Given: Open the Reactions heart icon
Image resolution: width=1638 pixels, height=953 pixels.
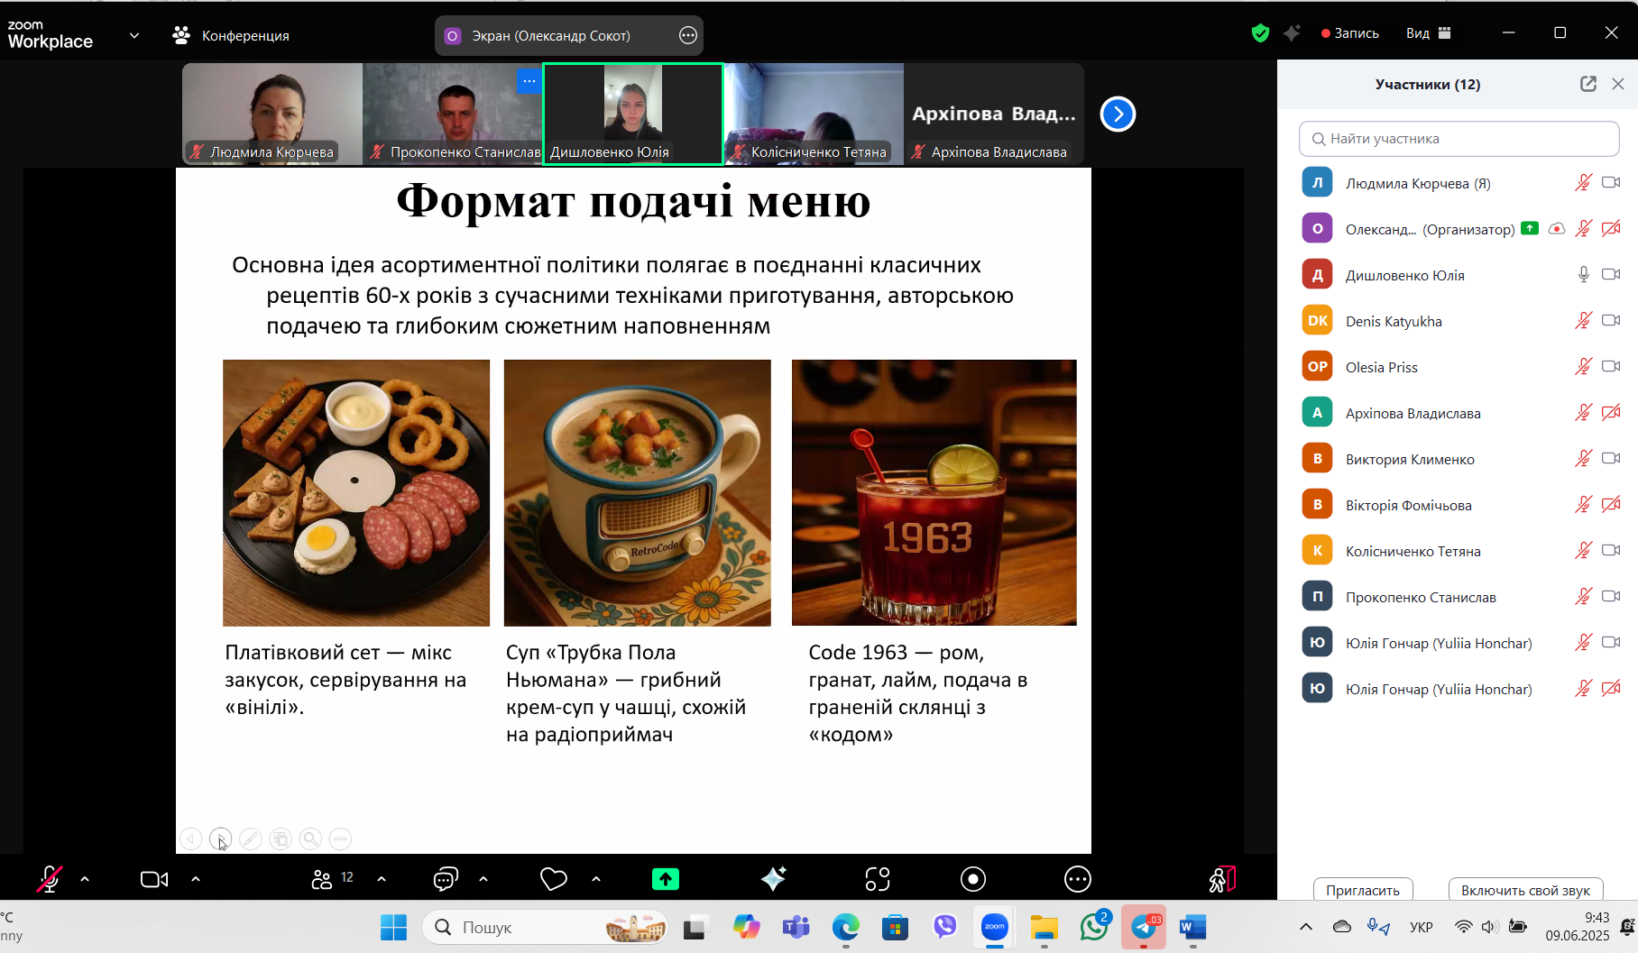Looking at the screenshot, I should coord(553,879).
